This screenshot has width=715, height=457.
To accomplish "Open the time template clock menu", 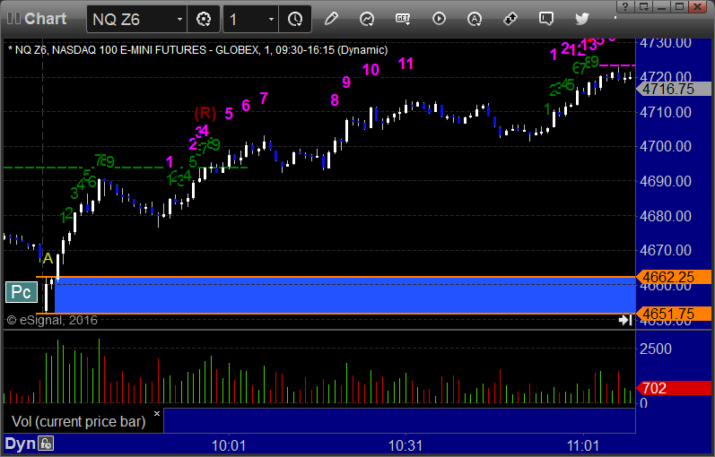I will (x=295, y=19).
